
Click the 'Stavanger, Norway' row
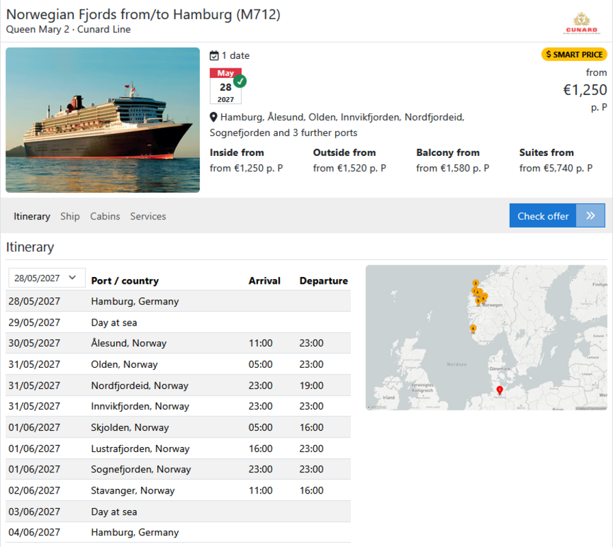tap(179, 490)
